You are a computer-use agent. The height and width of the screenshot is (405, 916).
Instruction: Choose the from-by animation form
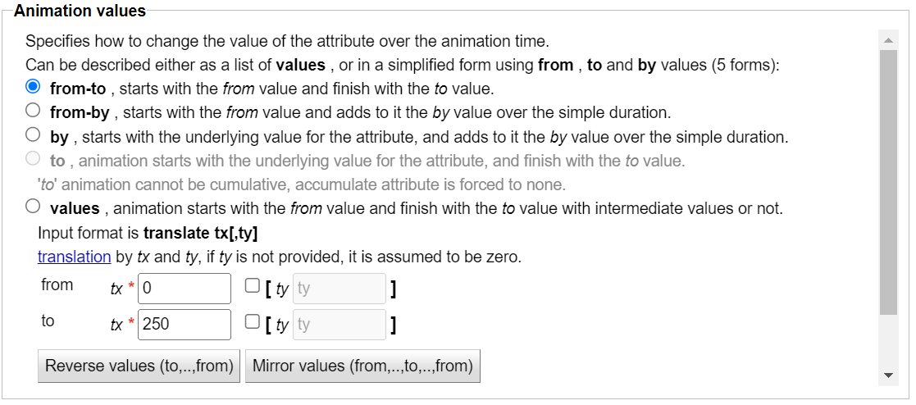(33, 111)
